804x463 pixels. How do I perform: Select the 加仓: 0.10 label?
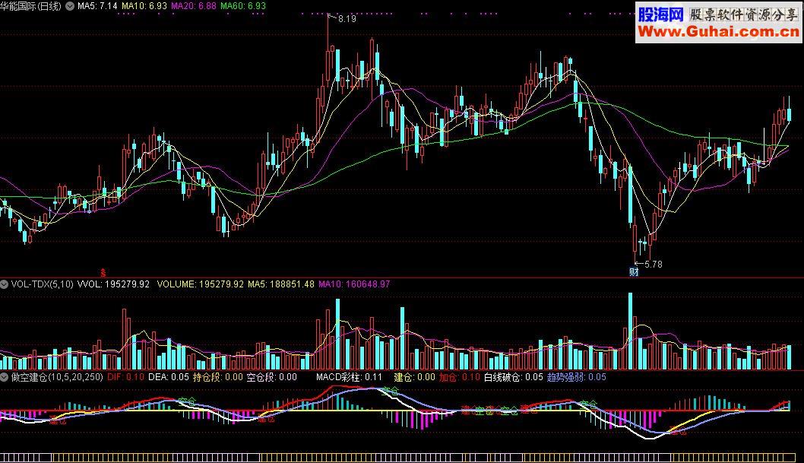click(460, 377)
